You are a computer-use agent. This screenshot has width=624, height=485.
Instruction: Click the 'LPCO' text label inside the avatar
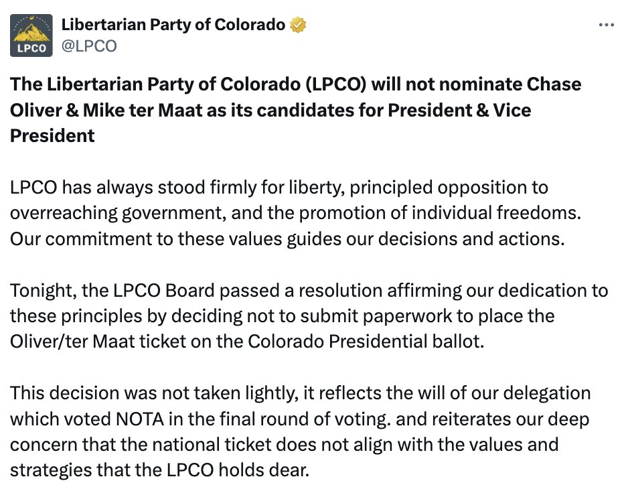coord(31,49)
